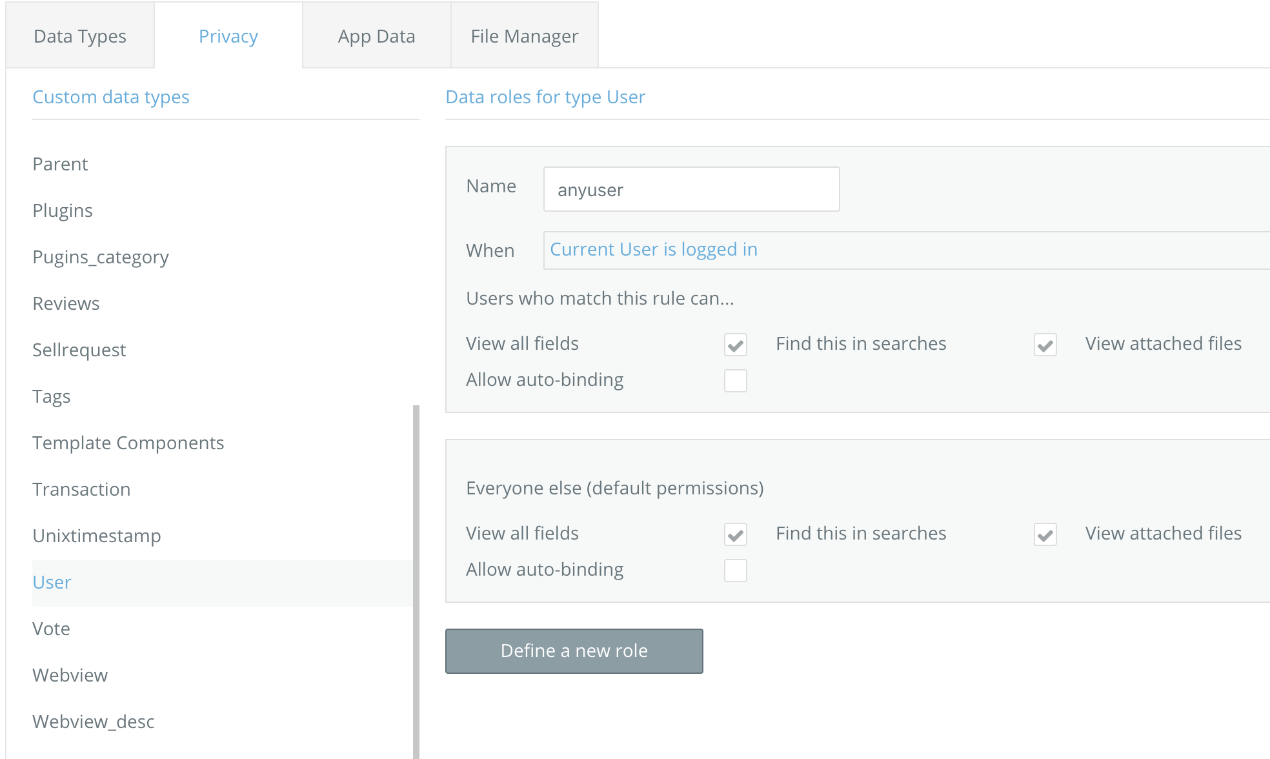
Task: Enable 'Allow auto-binding' for Everyone else
Action: point(736,571)
